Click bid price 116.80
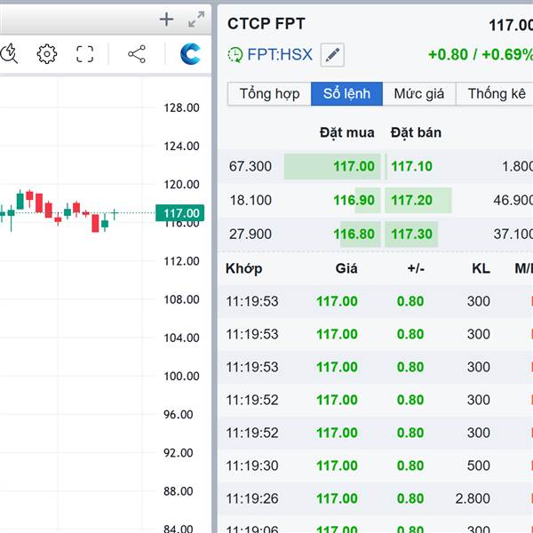This screenshot has height=533, width=533. coord(354,235)
